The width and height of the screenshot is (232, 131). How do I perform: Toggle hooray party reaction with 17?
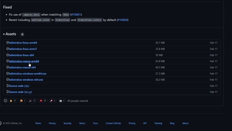[33, 101]
